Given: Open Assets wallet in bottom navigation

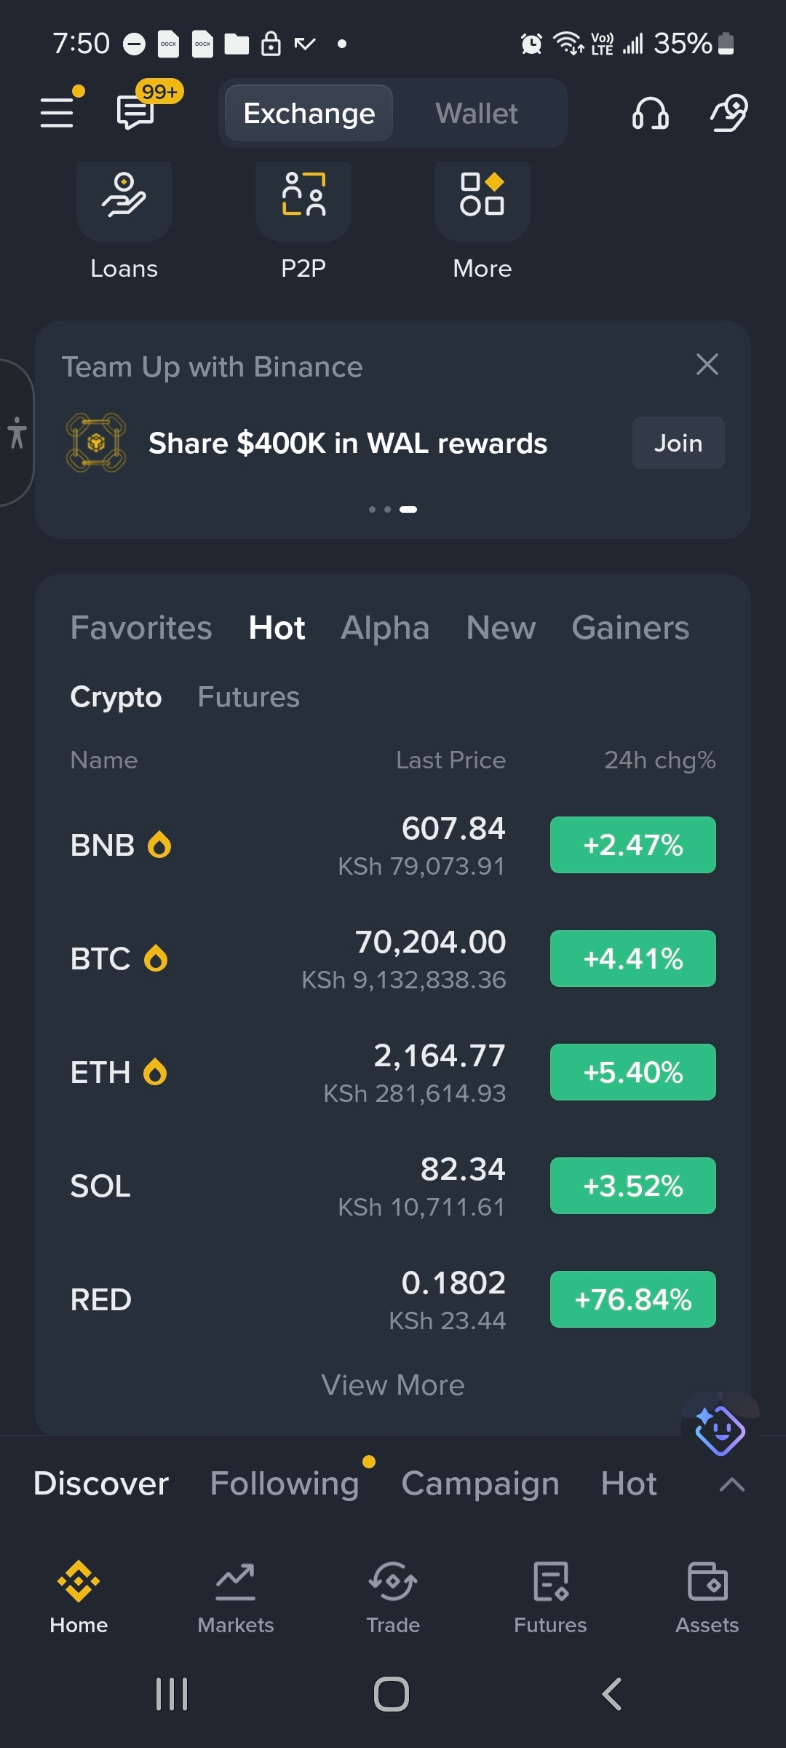Looking at the screenshot, I should coord(707,1597).
